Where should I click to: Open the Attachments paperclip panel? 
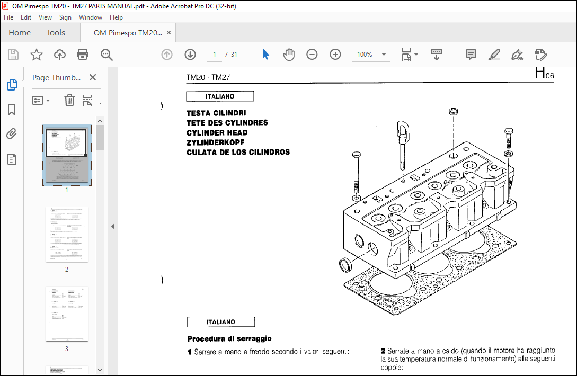pyautogui.click(x=12, y=133)
